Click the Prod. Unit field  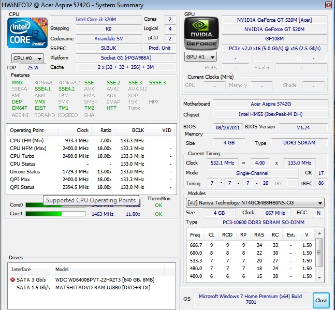159,48
